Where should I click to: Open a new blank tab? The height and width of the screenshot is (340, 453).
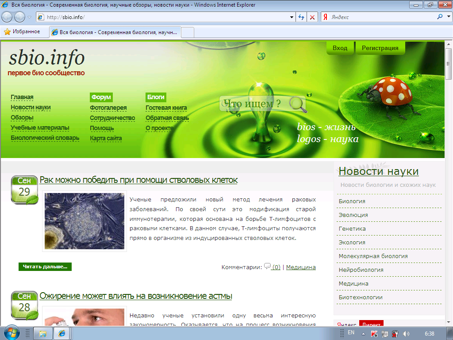coord(188,32)
